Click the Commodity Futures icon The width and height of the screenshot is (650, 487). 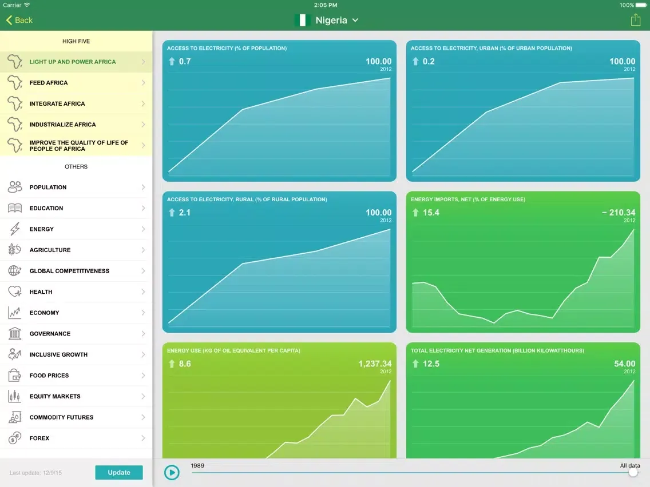15,417
